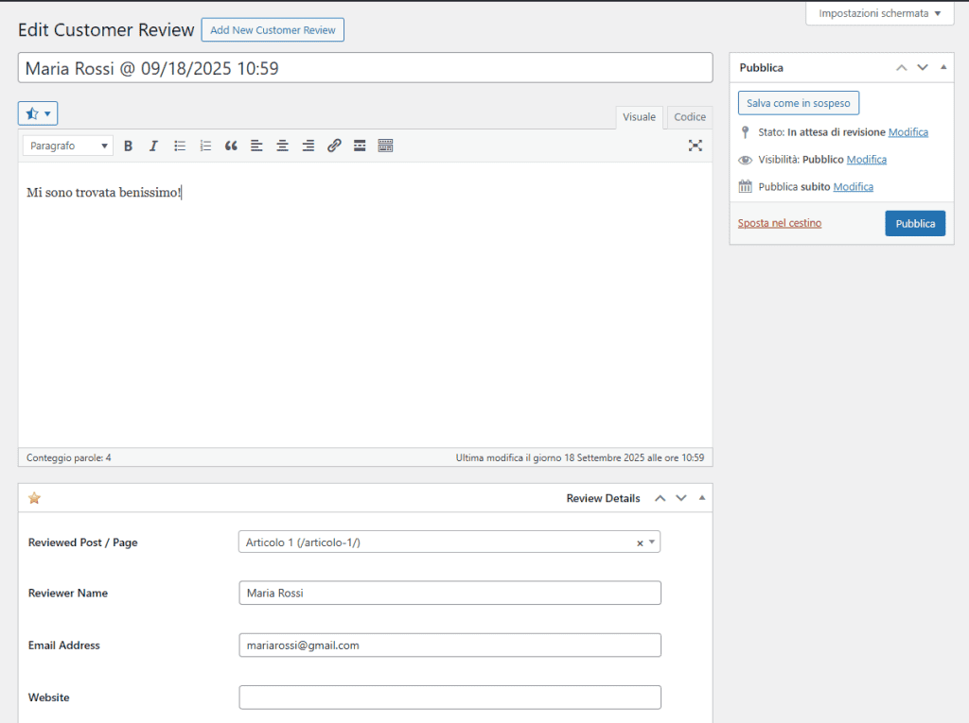Click inside the empty Website field
The width and height of the screenshot is (969, 723).
449,697
